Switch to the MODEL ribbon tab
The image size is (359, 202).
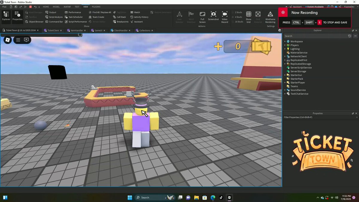click(x=56, y=7)
